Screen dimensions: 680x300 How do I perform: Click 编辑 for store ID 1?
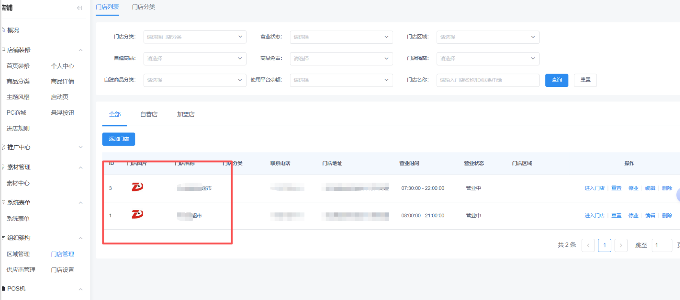(x=650, y=216)
